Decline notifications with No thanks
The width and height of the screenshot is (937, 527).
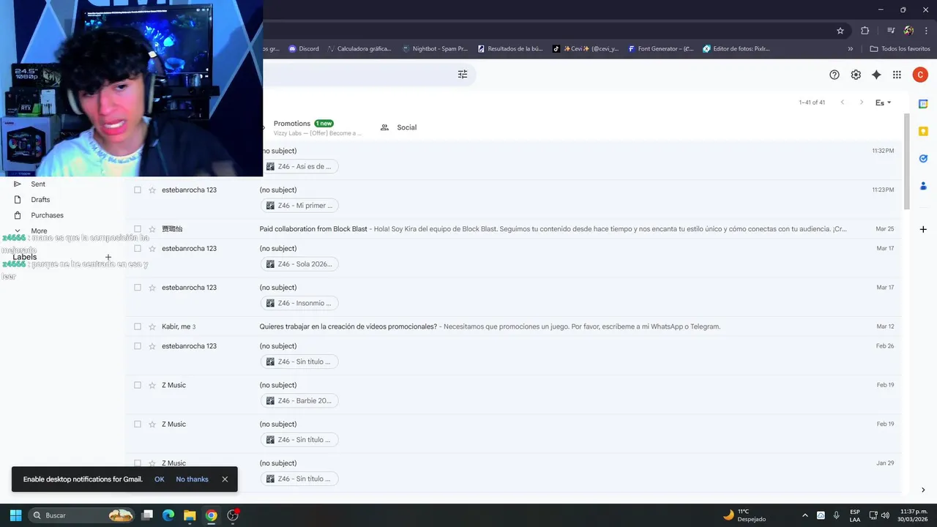192,479
